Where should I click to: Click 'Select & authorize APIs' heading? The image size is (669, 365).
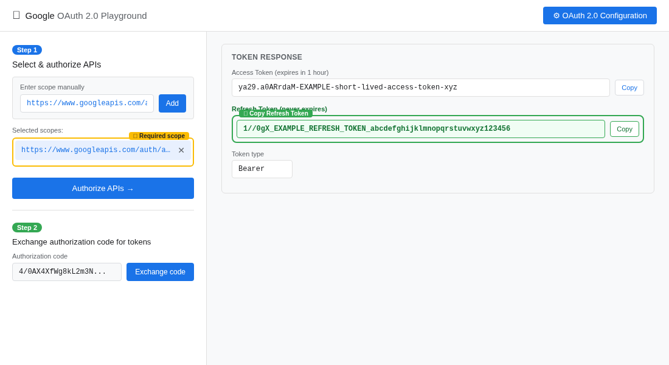pyautogui.click(x=57, y=64)
